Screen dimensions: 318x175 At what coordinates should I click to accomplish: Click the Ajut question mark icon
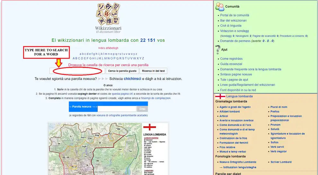pos(217,50)
